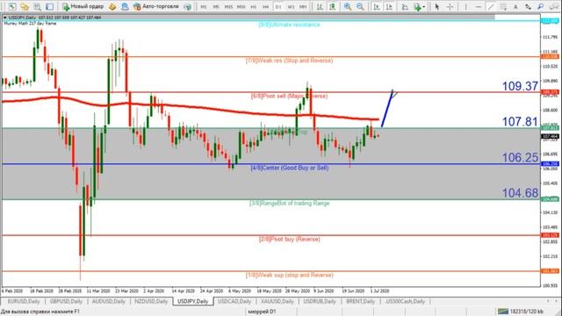Click the 104.68 price label

click(x=520, y=193)
